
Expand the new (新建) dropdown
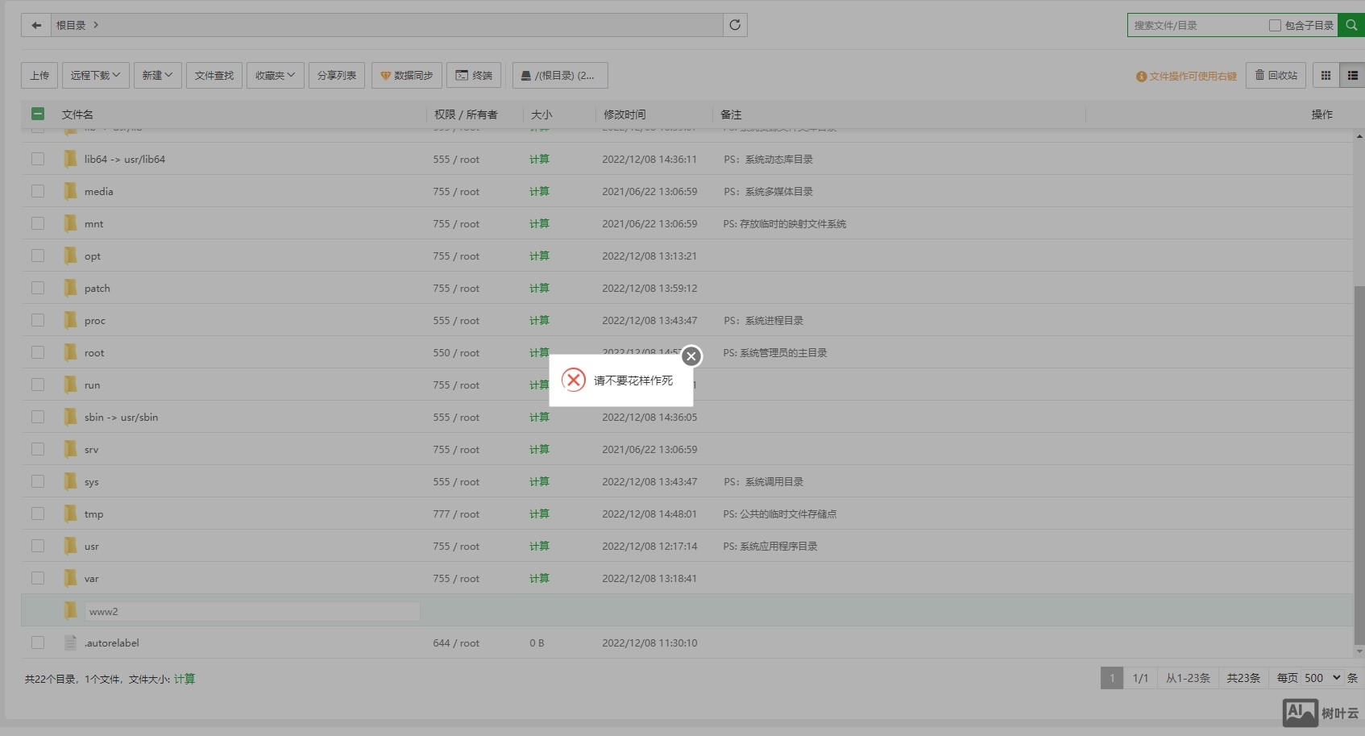tap(157, 75)
